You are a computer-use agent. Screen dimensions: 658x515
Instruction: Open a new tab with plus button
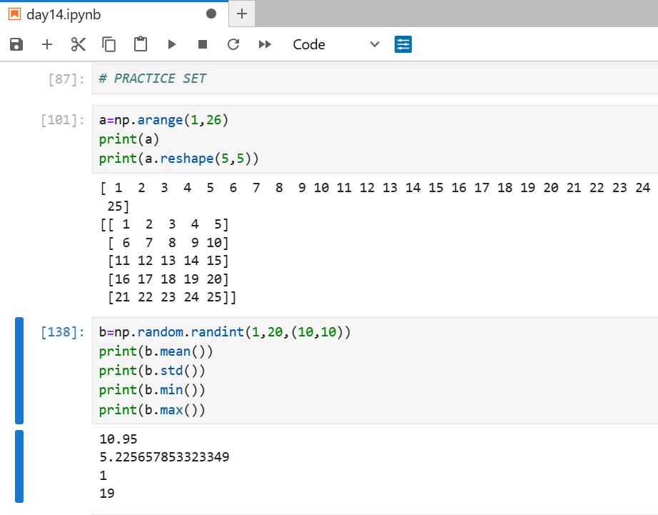(x=243, y=13)
